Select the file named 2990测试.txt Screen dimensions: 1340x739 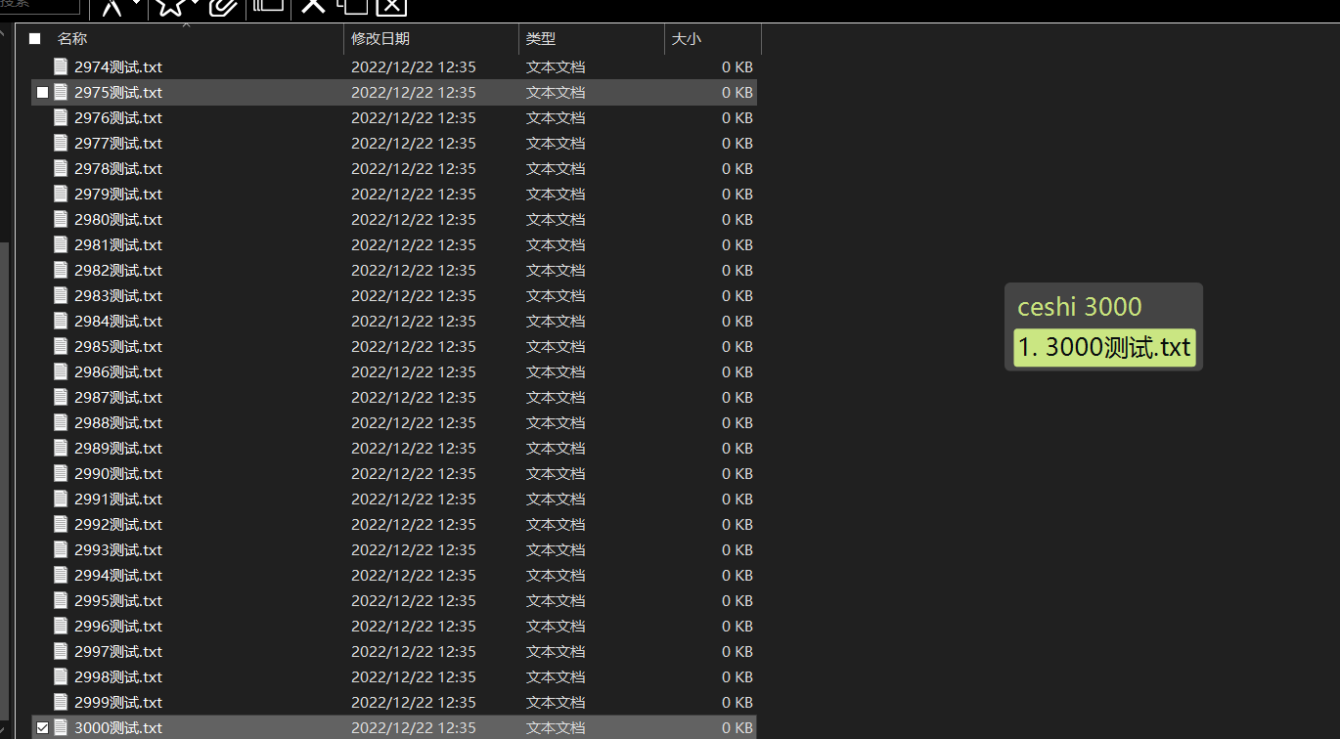coord(118,474)
